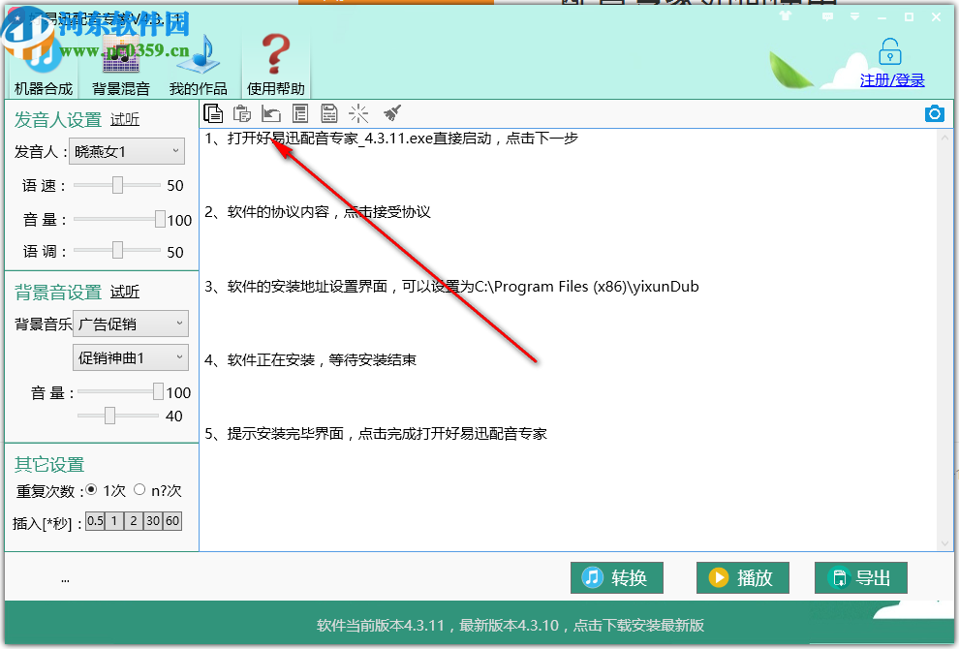
Task: Click the text document toolbar icon
Action: point(300,113)
